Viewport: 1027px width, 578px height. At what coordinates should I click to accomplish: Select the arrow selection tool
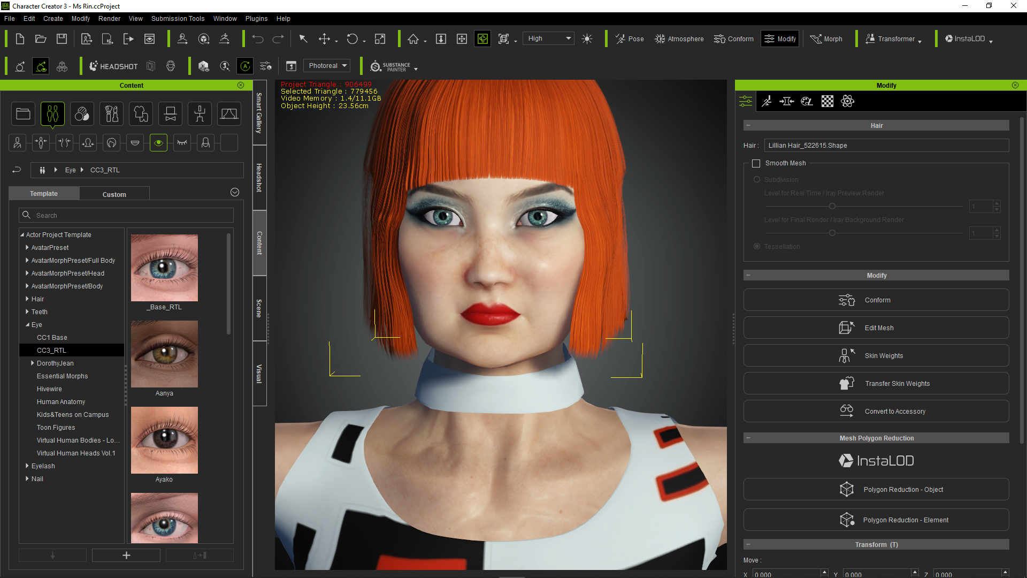click(x=303, y=39)
